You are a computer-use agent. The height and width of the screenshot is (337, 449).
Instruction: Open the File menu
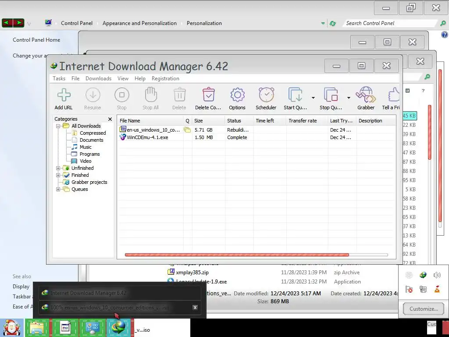point(75,79)
